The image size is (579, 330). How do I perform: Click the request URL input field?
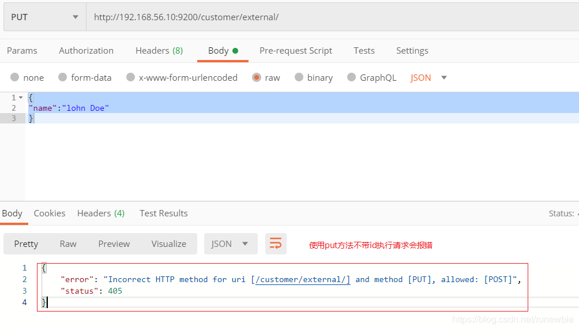(332, 17)
